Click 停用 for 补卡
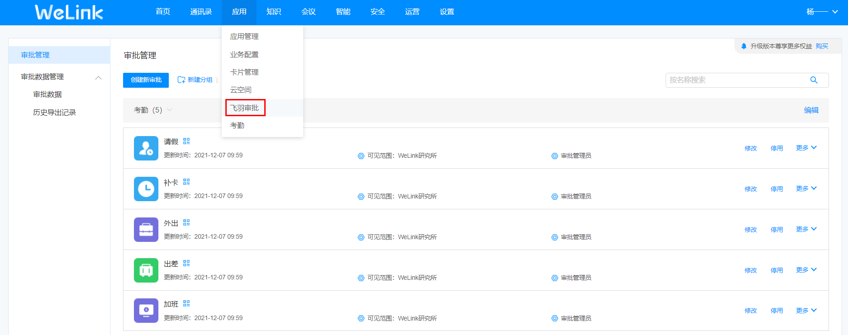 [777, 189]
